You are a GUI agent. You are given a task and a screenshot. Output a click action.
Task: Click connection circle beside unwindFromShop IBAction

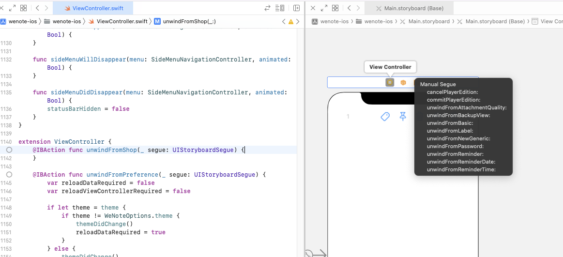[x=9, y=150]
